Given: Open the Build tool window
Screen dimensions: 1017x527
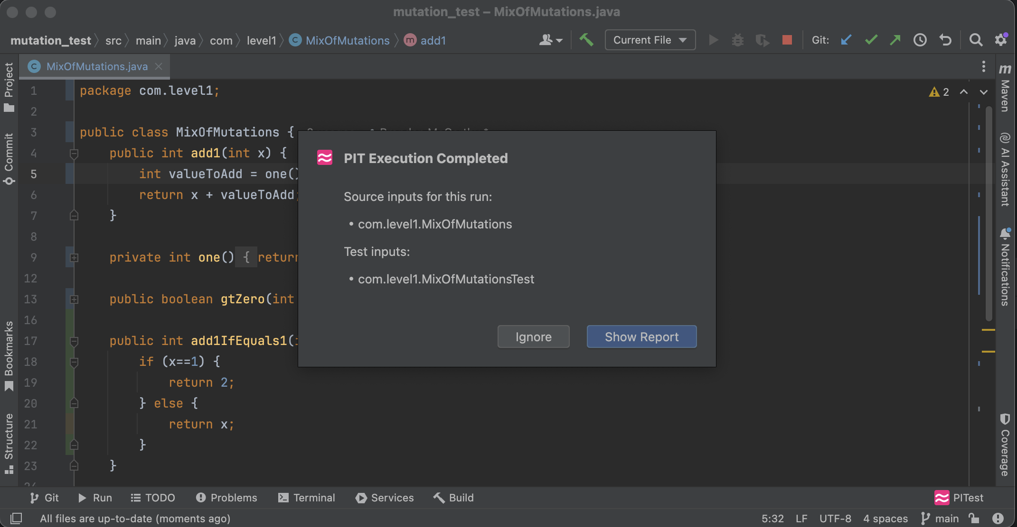Looking at the screenshot, I should pyautogui.click(x=453, y=498).
